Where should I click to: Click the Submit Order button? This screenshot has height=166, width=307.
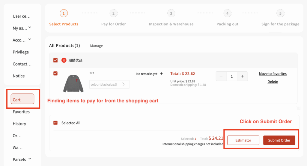[279, 140]
